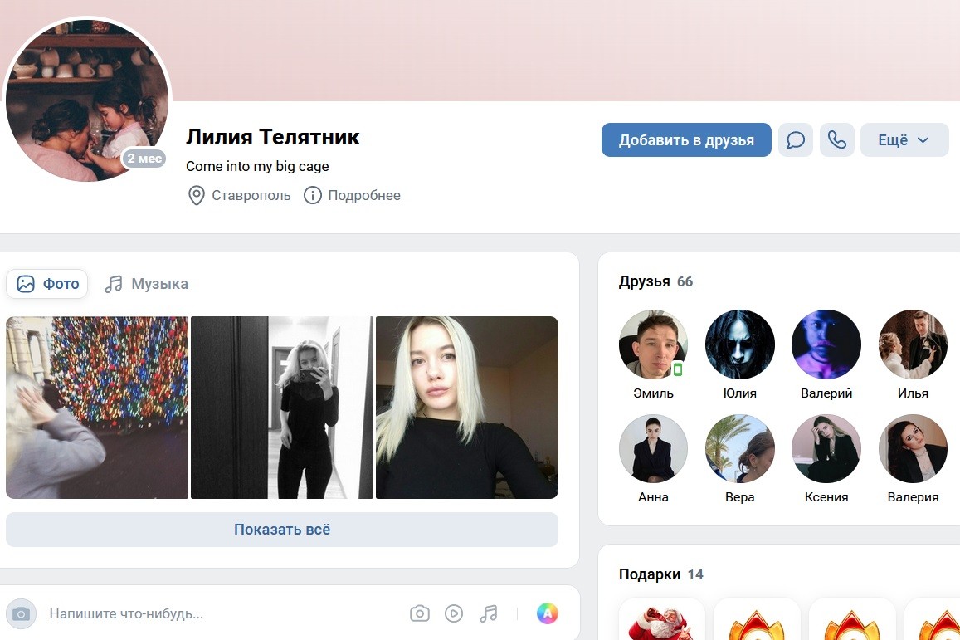
Task: Click the name Валерий under avatar
Action: (x=826, y=393)
